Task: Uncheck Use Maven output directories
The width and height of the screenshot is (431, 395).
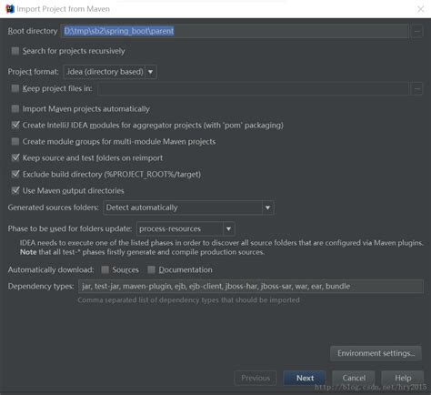Action: 15,190
